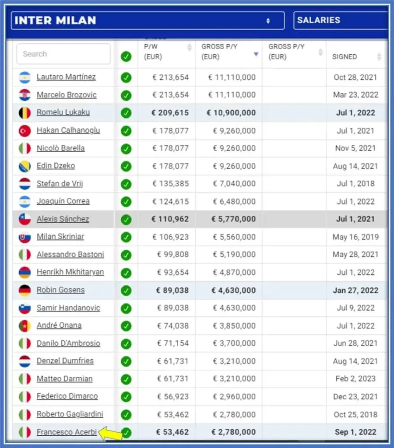The height and width of the screenshot is (448, 394).
Task: Open Edin Dzeko player link
Action: 56,166
